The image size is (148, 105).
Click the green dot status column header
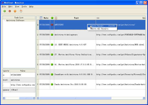coord(52,18)
